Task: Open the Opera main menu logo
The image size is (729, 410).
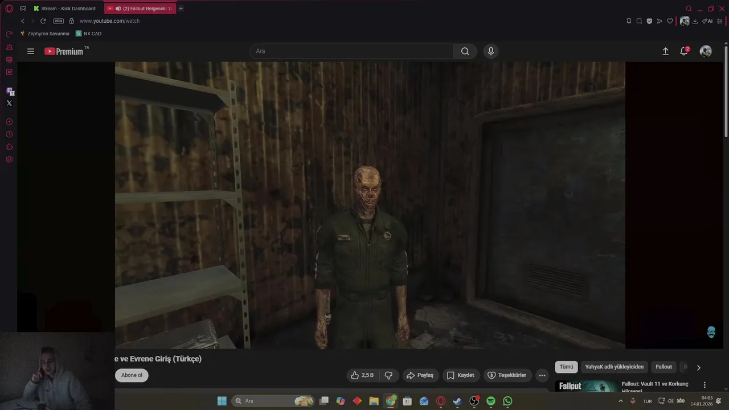Action: [9, 9]
